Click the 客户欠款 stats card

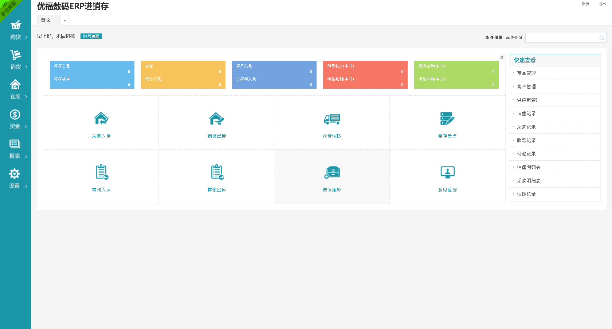[274, 75]
